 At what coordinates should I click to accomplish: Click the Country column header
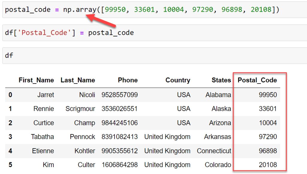point(178,80)
